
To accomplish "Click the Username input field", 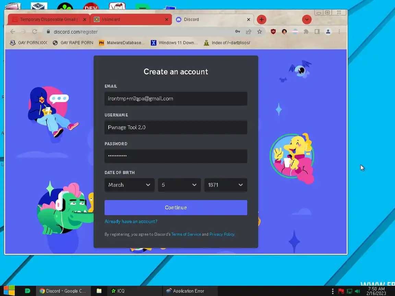I will [x=176, y=127].
